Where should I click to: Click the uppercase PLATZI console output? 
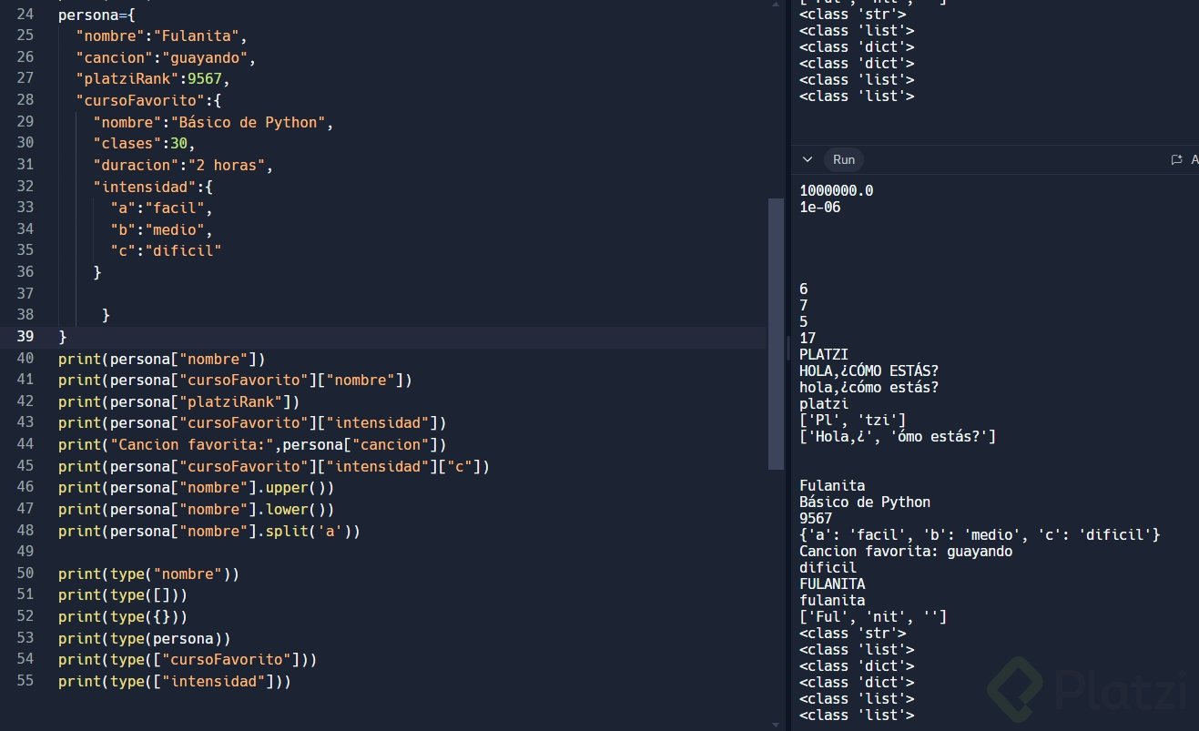(x=824, y=355)
